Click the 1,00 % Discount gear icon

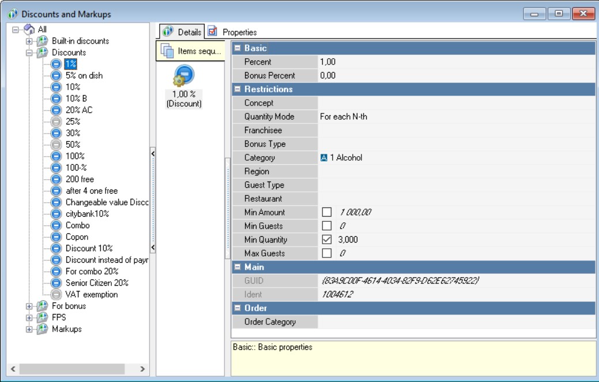(x=184, y=76)
